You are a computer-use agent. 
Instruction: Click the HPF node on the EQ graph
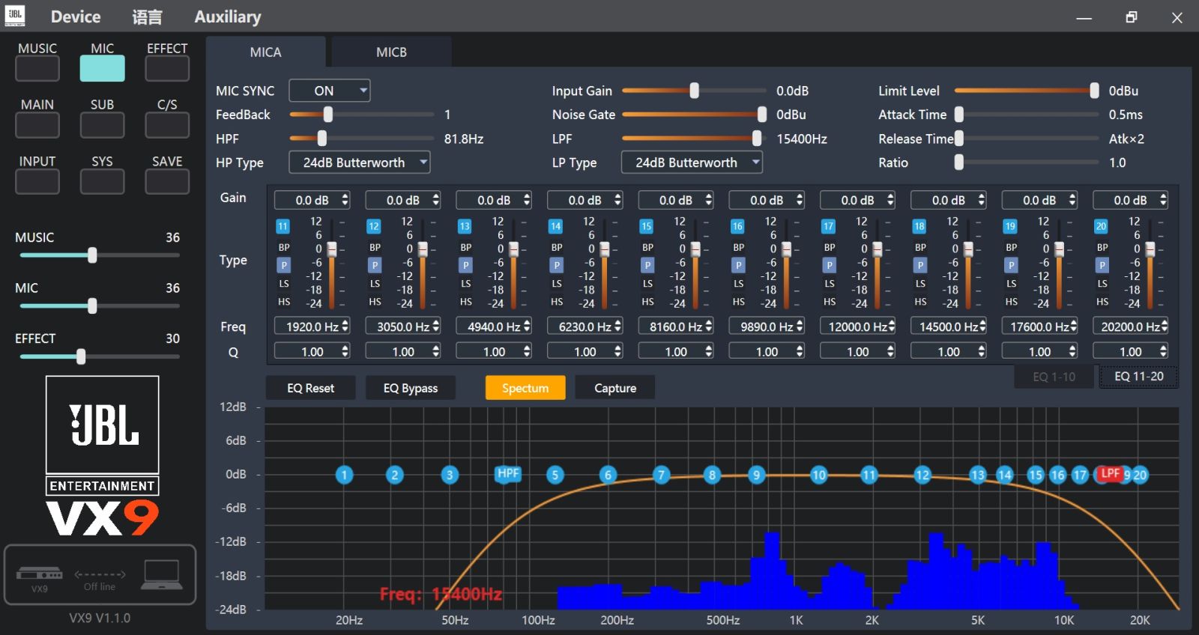tap(508, 474)
